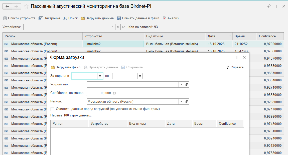
Task: Copy link using the chain icon
Action: coord(268,7)
